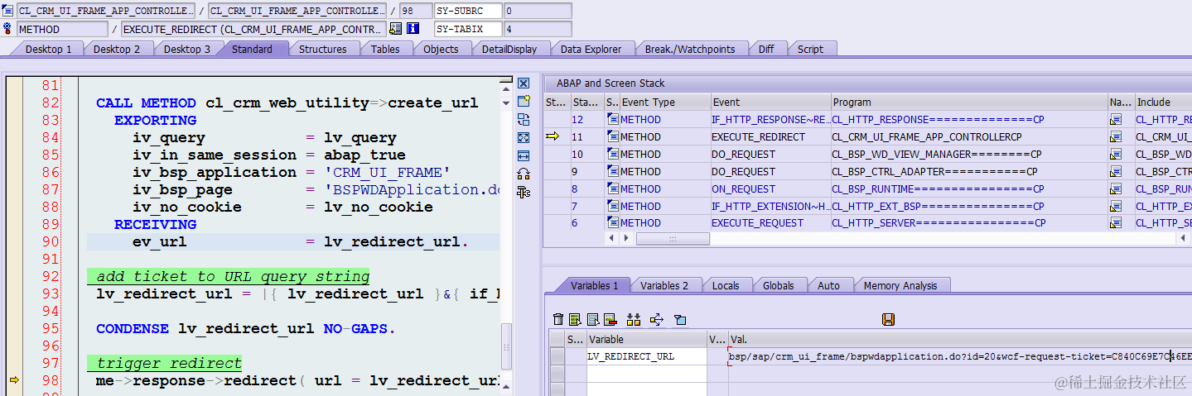Screen dimensions: 1192x396
Task: Click the LV_REDIRECT_URL variable name cell
Action: 646,356
